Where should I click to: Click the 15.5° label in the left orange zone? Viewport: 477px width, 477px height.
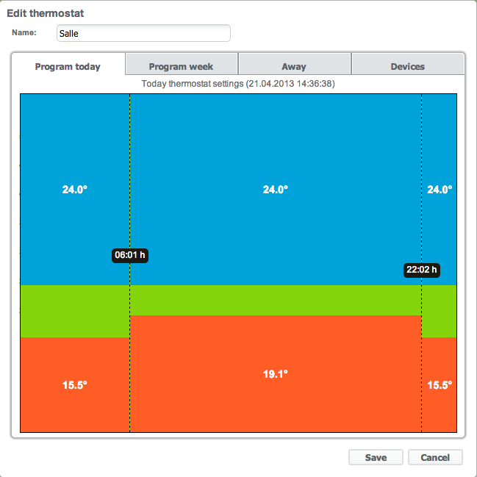[x=74, y=384]
